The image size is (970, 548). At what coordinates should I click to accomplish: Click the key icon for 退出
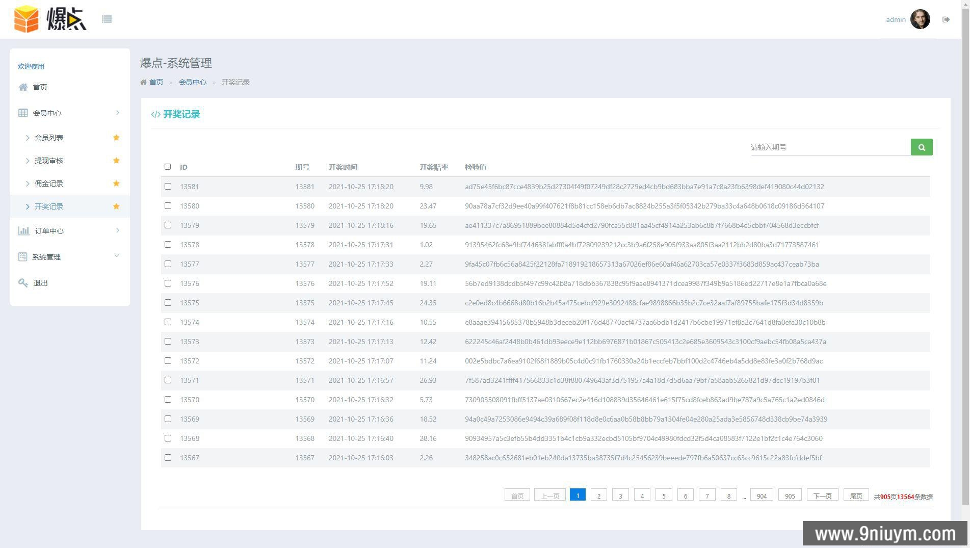(23, 283)
